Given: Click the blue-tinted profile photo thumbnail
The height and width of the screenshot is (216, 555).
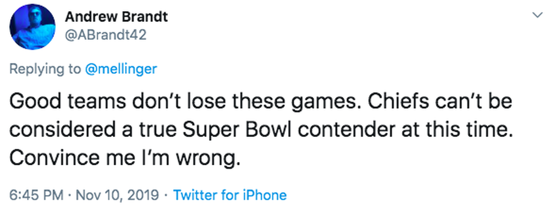Looking at the screenshot, I should [x=30, y=28].
